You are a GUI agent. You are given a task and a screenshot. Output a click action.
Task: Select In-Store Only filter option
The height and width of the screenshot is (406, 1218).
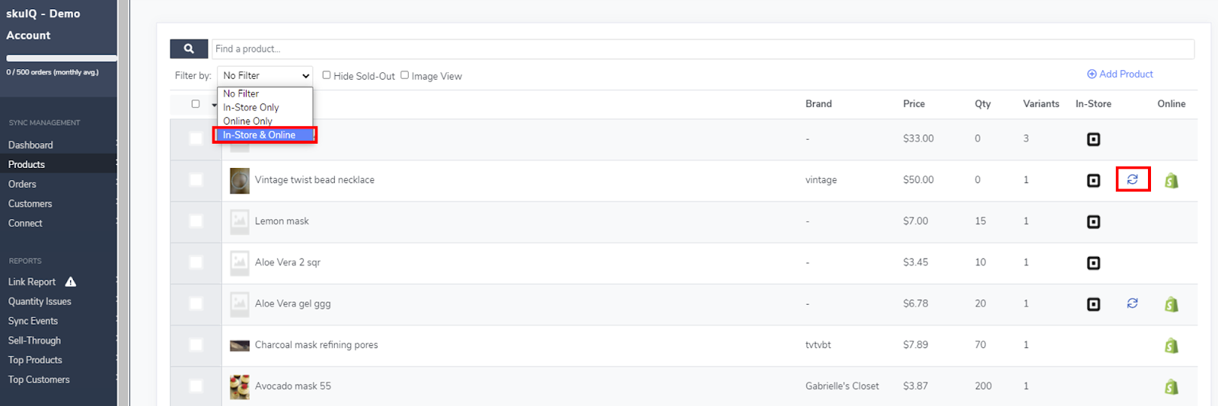point(251,107)
